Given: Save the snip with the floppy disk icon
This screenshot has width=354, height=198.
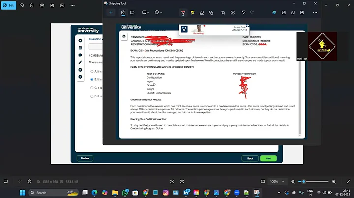Looking at the screenshot, I should coord(284,13).
